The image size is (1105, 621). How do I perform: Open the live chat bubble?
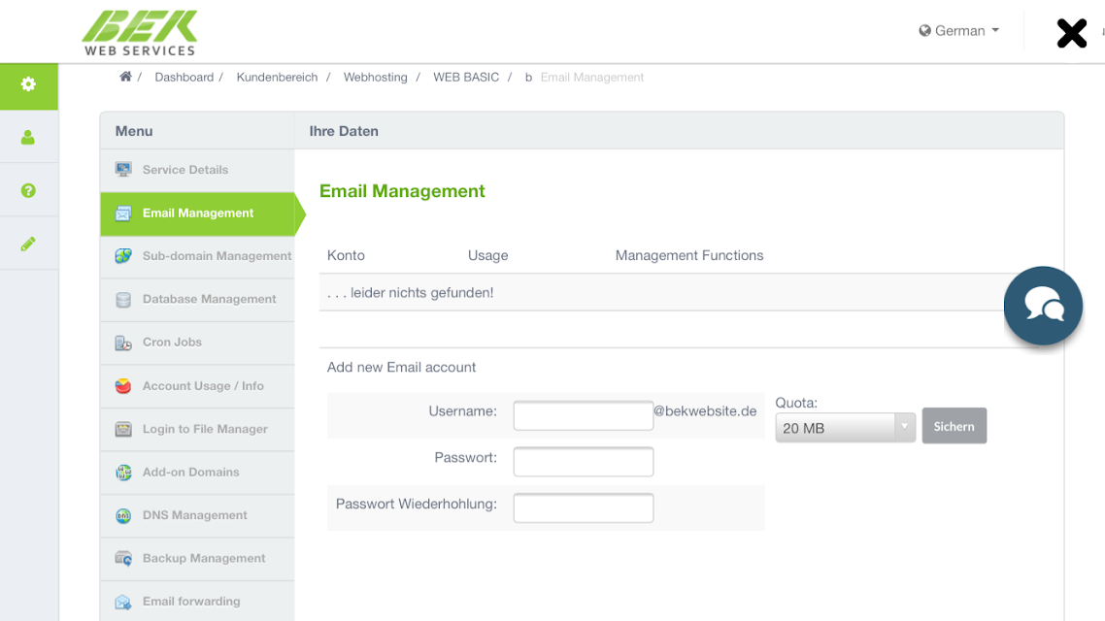click(1043, 306)
